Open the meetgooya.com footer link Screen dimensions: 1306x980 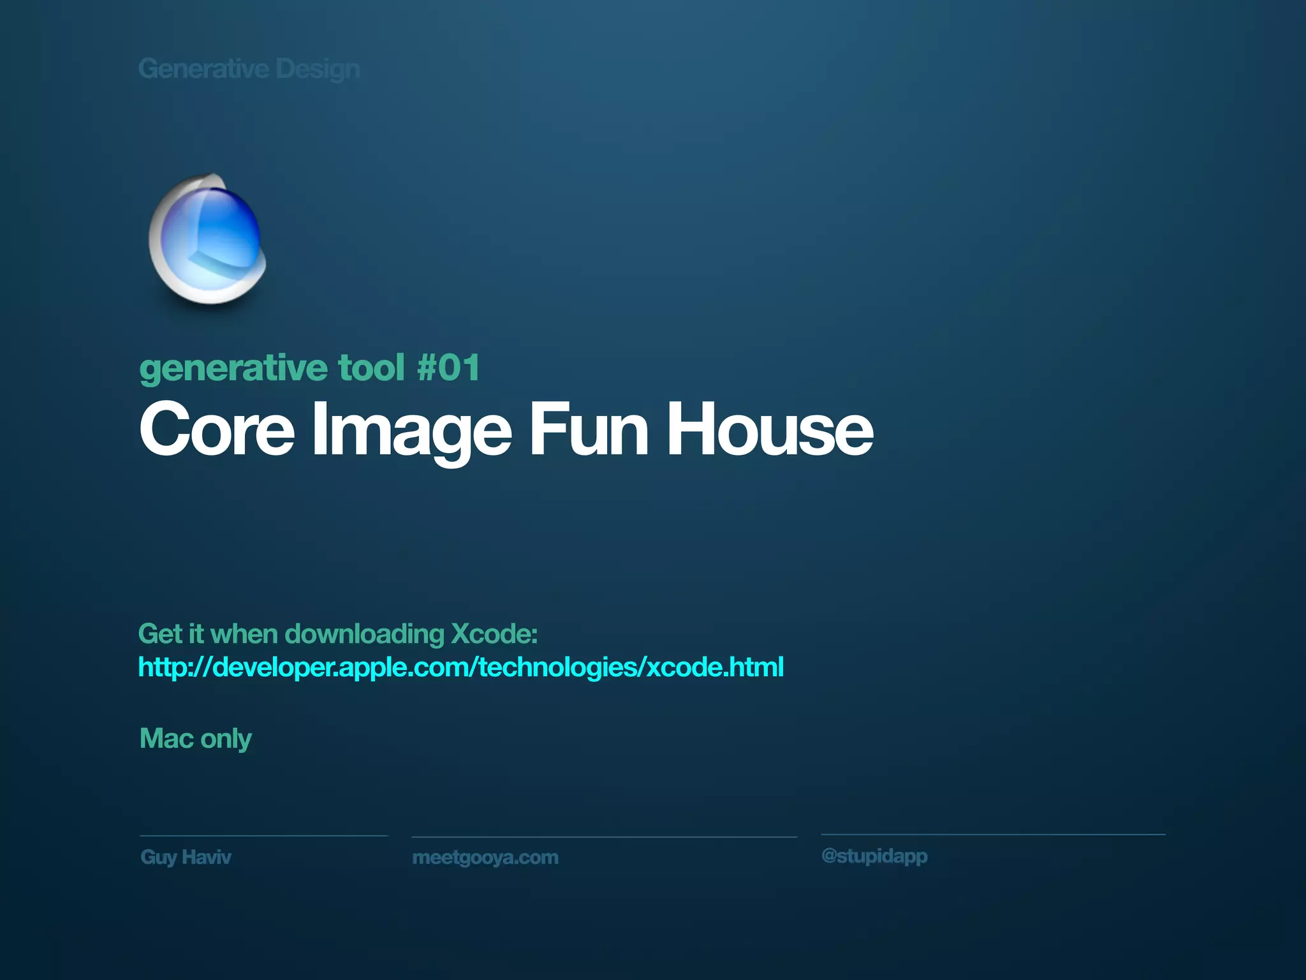click(485, 857)
